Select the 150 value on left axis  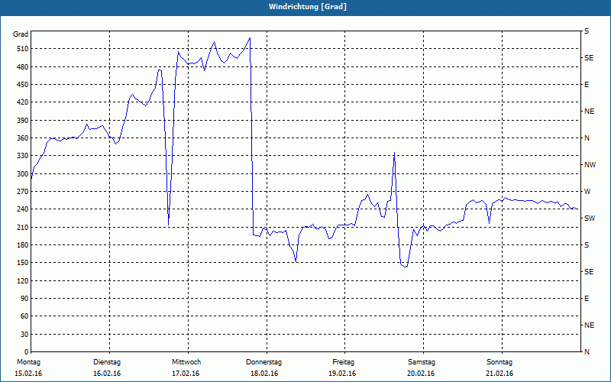22,263
